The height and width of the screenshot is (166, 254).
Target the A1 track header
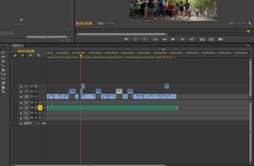tap(26, 102)
